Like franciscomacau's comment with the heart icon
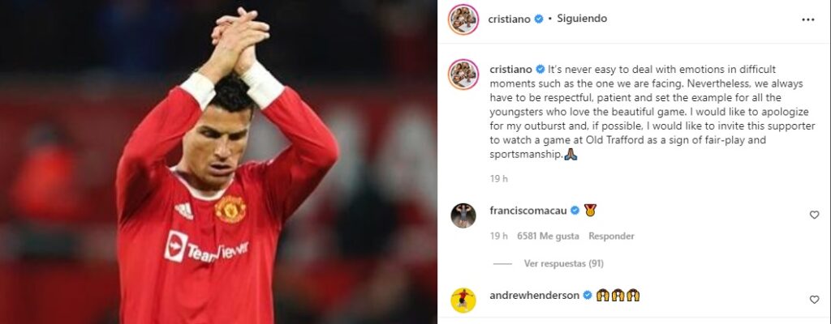The height and width of the screenshot is (324, 831). [x=814, y=215]
